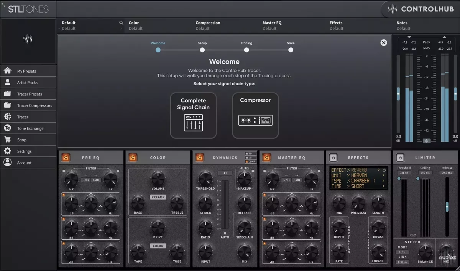Click the Master EQ LP knob
460x271 pixels.
tap(311, 179)
